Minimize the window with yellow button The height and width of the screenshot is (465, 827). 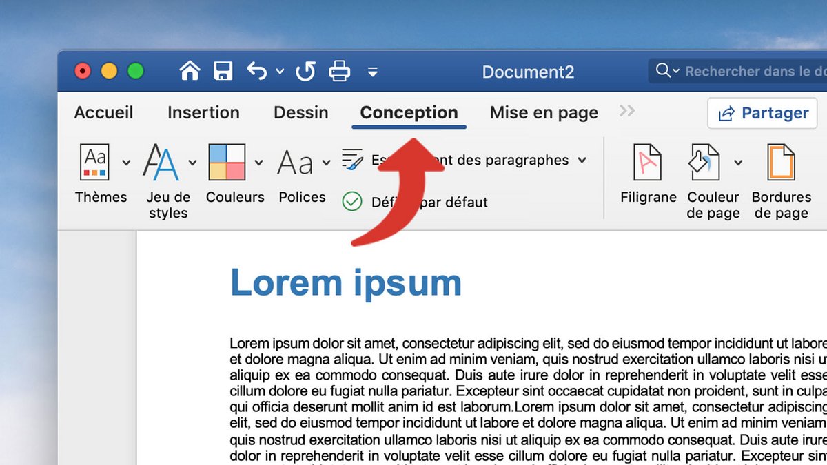[x=109, y=71]
